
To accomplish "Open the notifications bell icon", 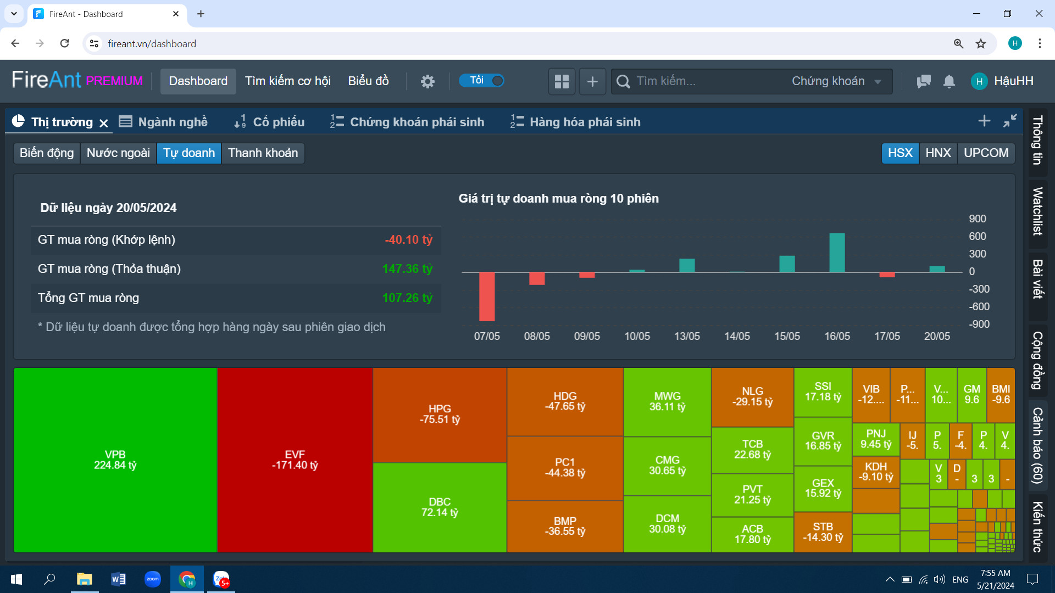I will pos(949,81).
